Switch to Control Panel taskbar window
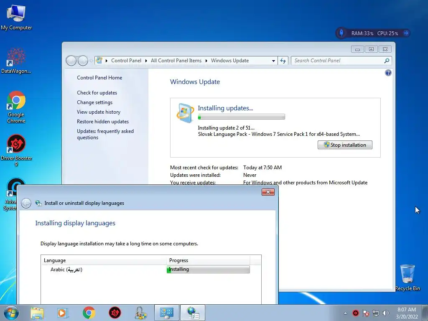Screen dimensions: 428x321 click(x=167, y=313)
